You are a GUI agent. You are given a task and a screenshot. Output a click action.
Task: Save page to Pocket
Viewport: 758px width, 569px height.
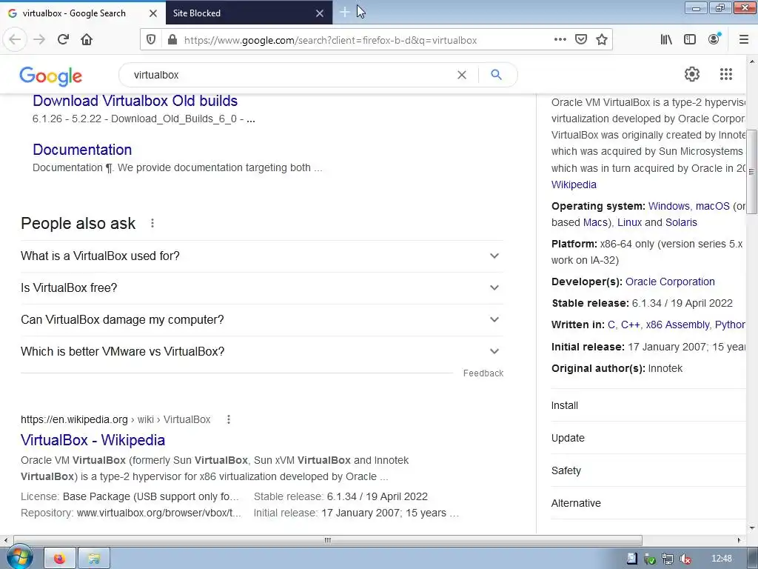point(581,39)
